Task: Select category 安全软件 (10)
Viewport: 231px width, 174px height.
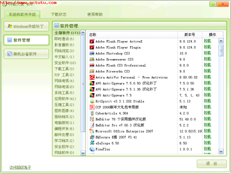Action: coord(65,63)
